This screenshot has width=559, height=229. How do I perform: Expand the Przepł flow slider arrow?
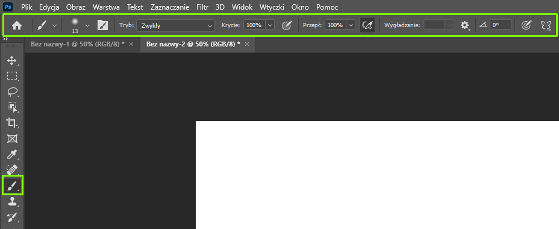(351, 25)
